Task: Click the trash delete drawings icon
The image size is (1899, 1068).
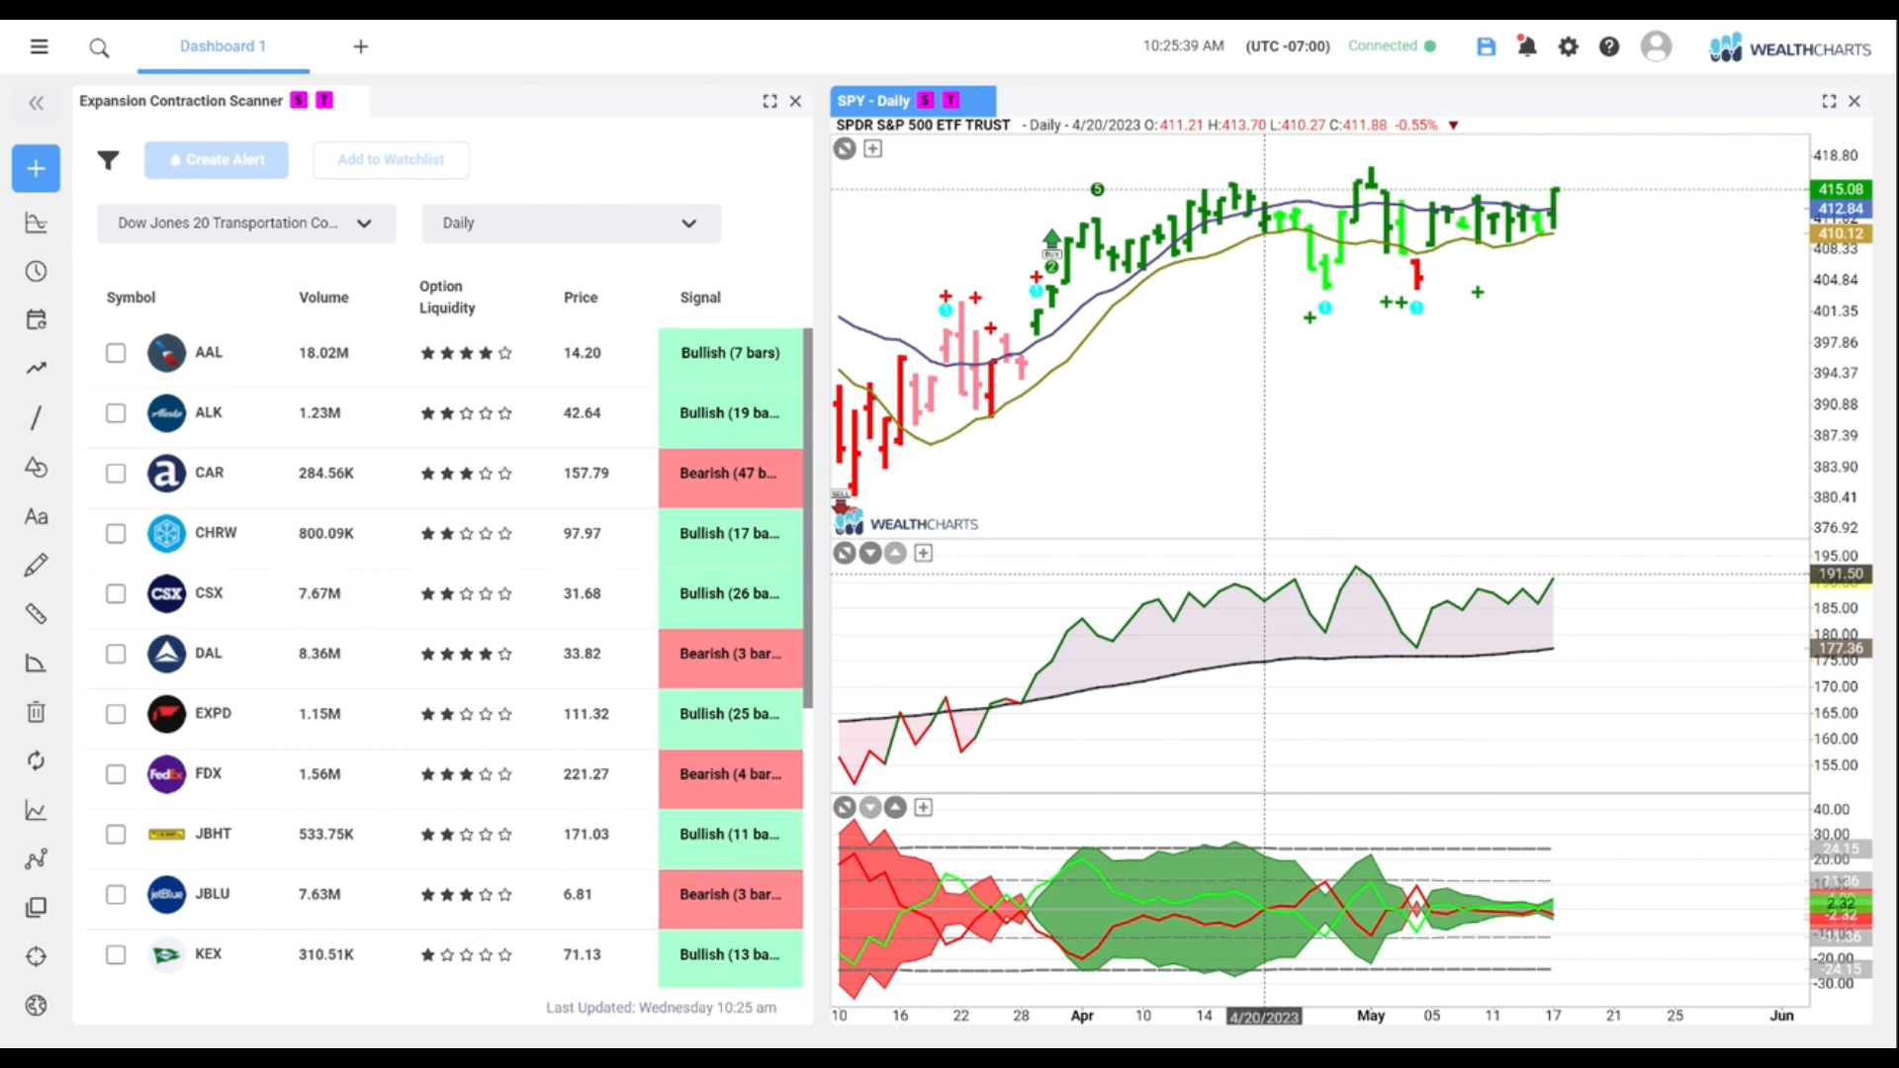Action: (36, 712)
